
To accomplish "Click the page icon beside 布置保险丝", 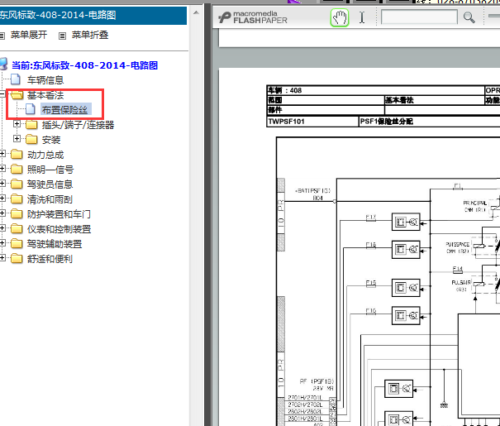I will [31, 109].
